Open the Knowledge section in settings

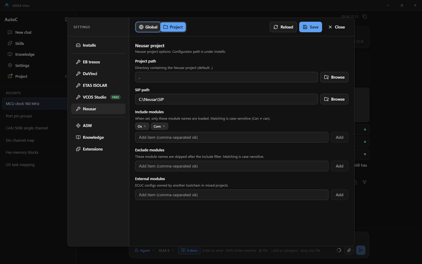98,137
